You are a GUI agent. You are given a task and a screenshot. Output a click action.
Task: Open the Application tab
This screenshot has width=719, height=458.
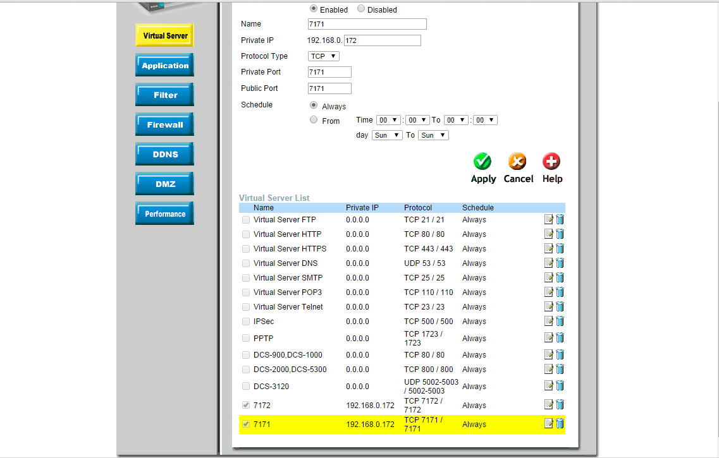[x=164, y=65]
